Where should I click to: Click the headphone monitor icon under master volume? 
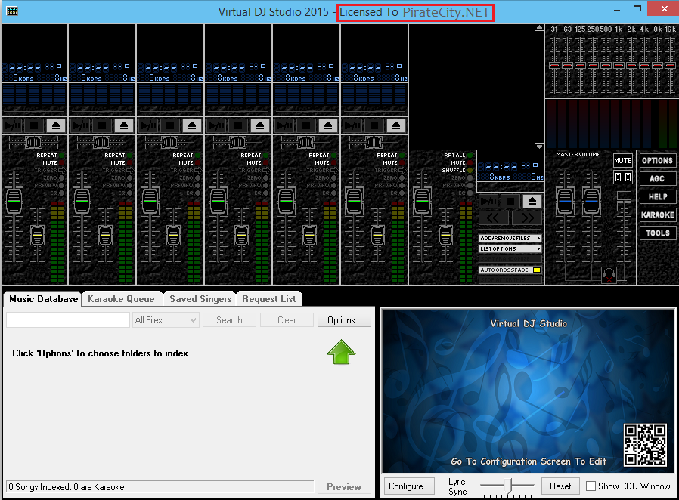click(x=609, y=275)
